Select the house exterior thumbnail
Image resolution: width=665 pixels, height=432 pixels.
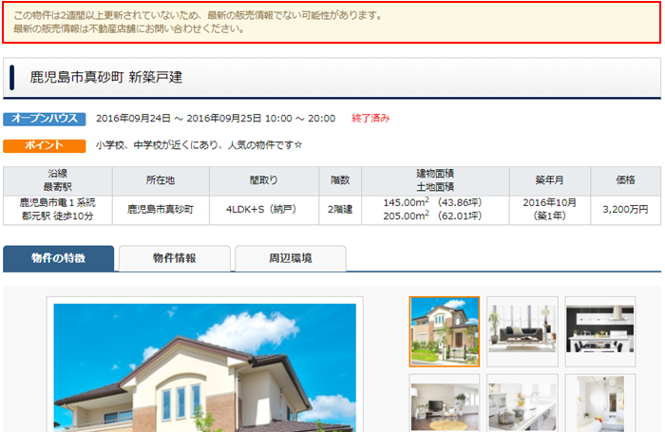coord(445,331)
